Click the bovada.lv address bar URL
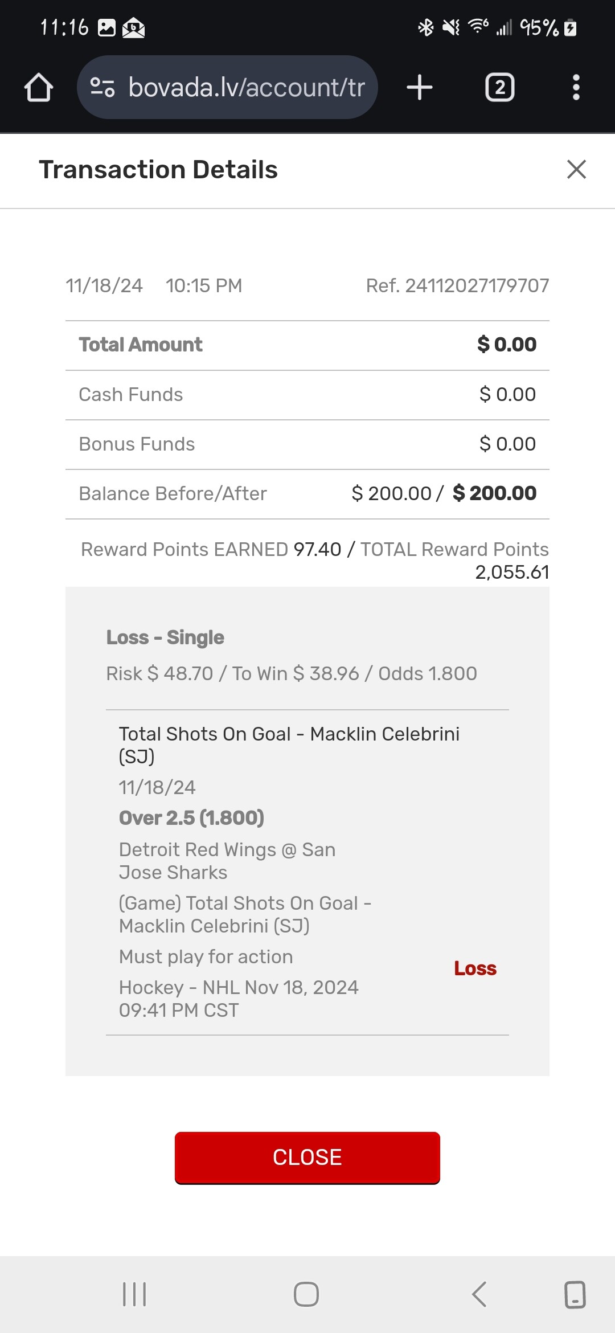The width and height of the screenshot is (615, 1333). (x=246, y=88)
